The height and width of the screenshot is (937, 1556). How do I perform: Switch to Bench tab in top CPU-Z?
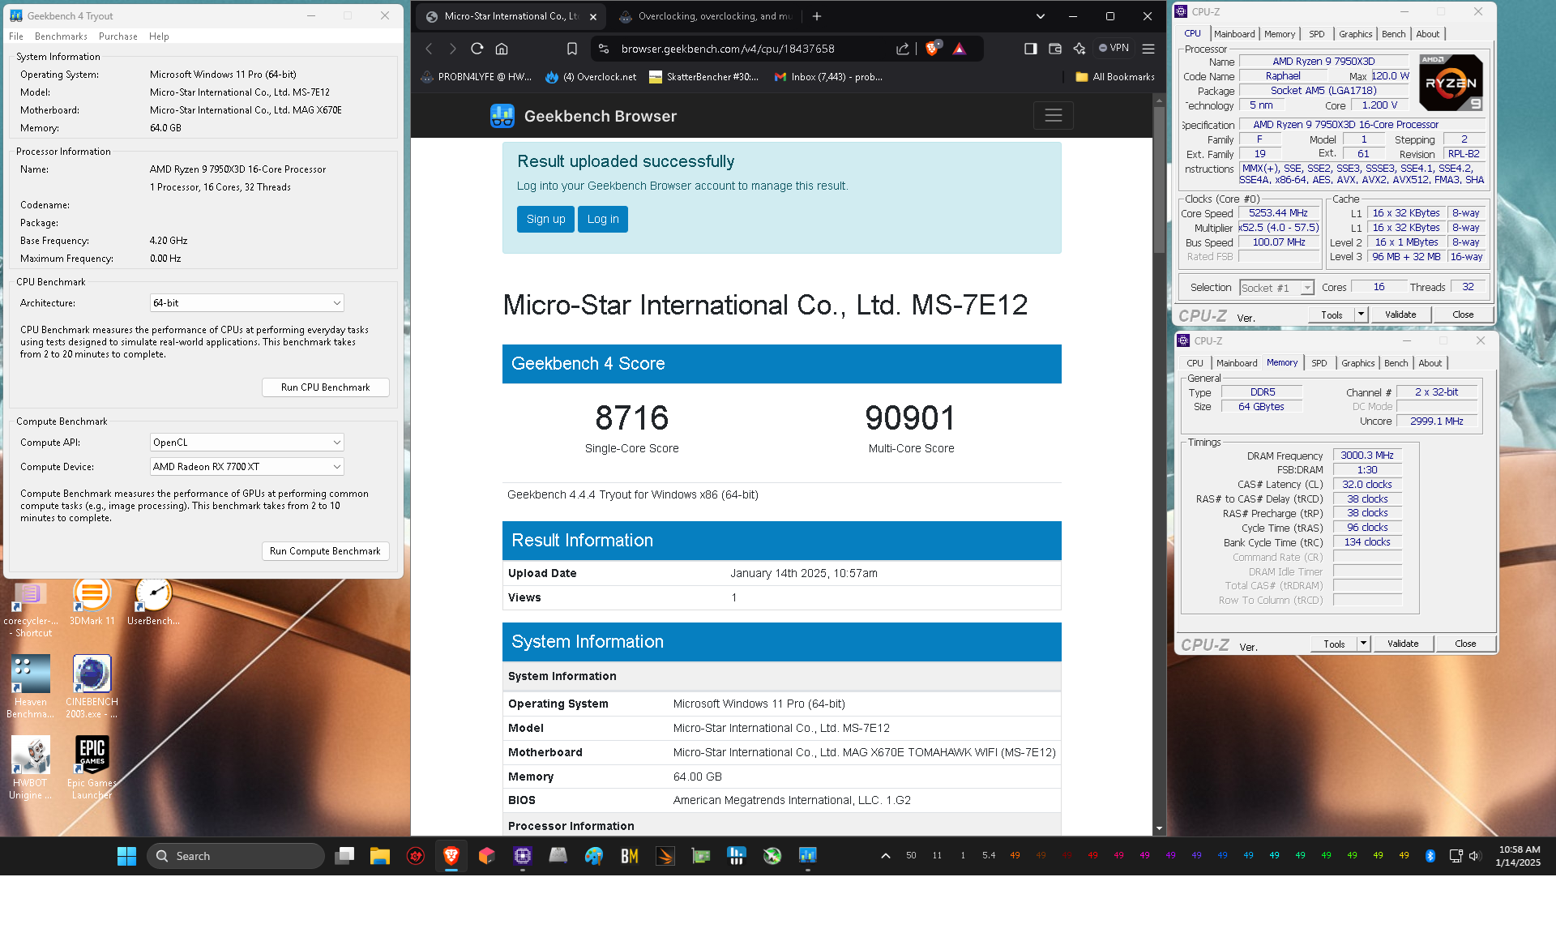click(x=1394, y=34)
